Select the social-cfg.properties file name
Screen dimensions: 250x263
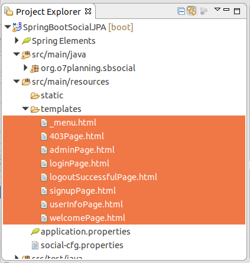(x=82, y=245)
